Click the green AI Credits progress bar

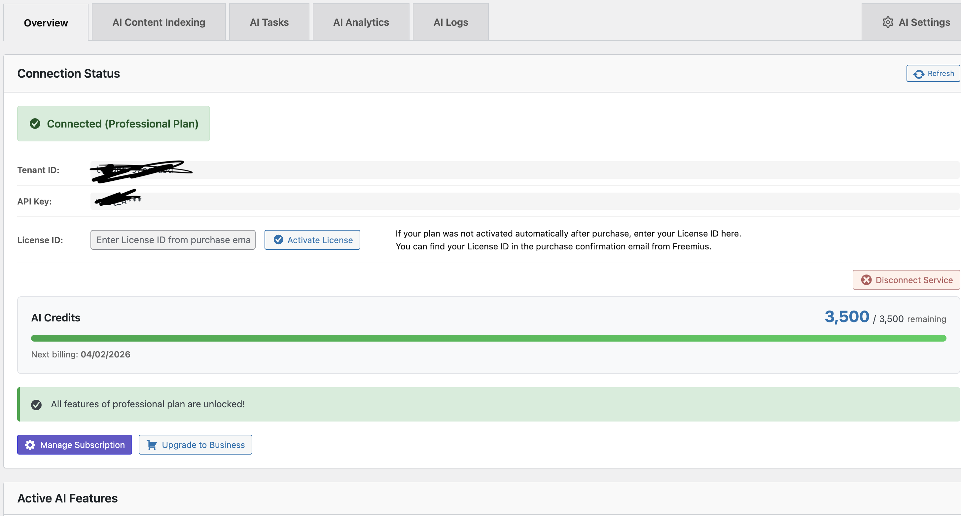tap(488, 338)
